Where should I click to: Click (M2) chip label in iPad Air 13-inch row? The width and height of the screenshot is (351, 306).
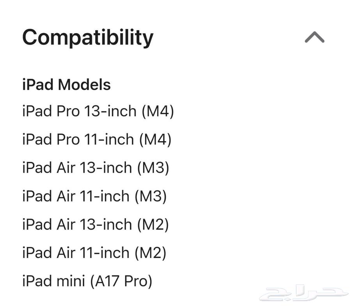152,225
